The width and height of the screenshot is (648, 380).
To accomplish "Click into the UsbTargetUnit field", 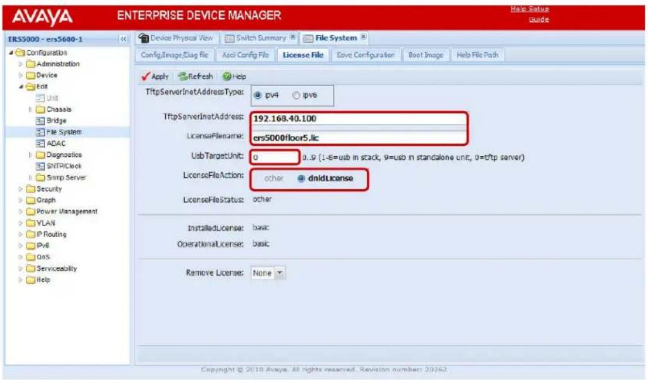I will [275, 158].
